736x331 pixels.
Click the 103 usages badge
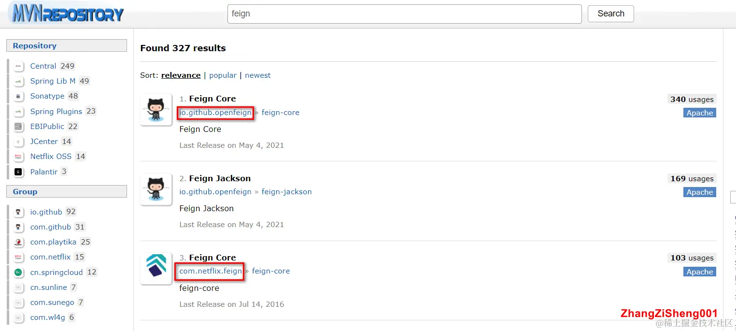click(692, 258)
